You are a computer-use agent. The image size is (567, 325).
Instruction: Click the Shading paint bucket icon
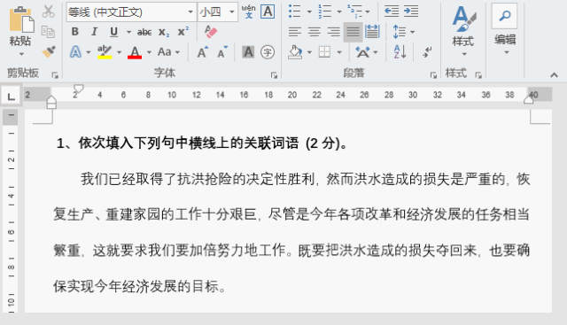(295, 52)
